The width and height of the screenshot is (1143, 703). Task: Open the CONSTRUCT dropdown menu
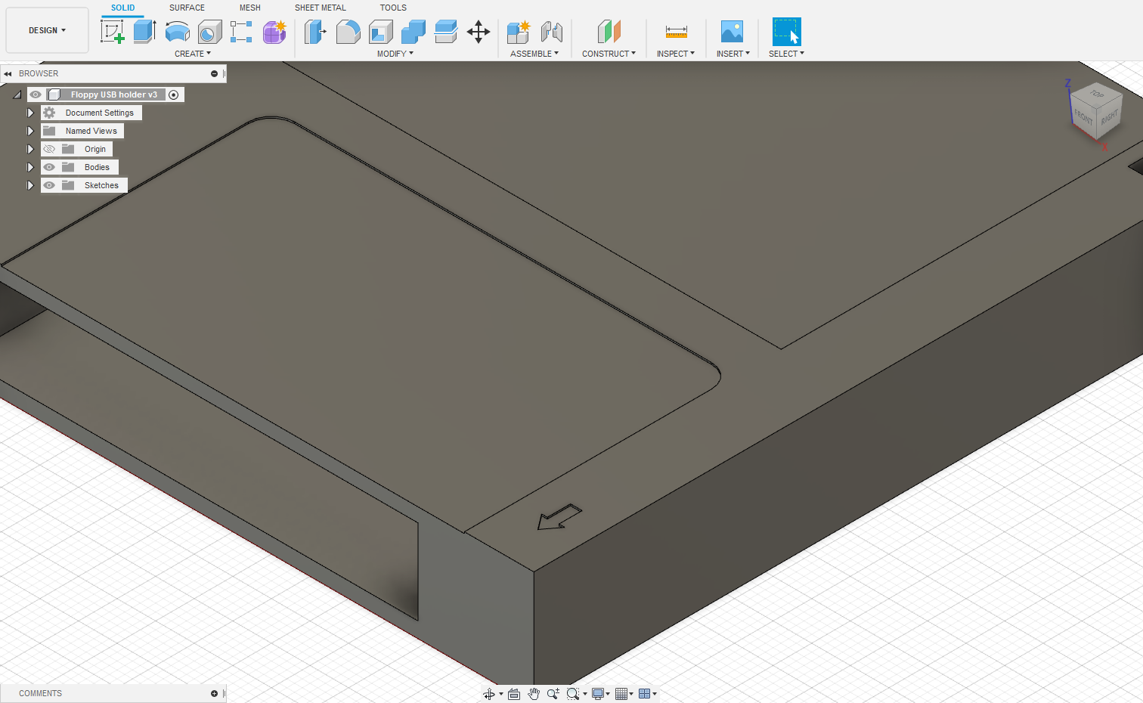[609, 54]
